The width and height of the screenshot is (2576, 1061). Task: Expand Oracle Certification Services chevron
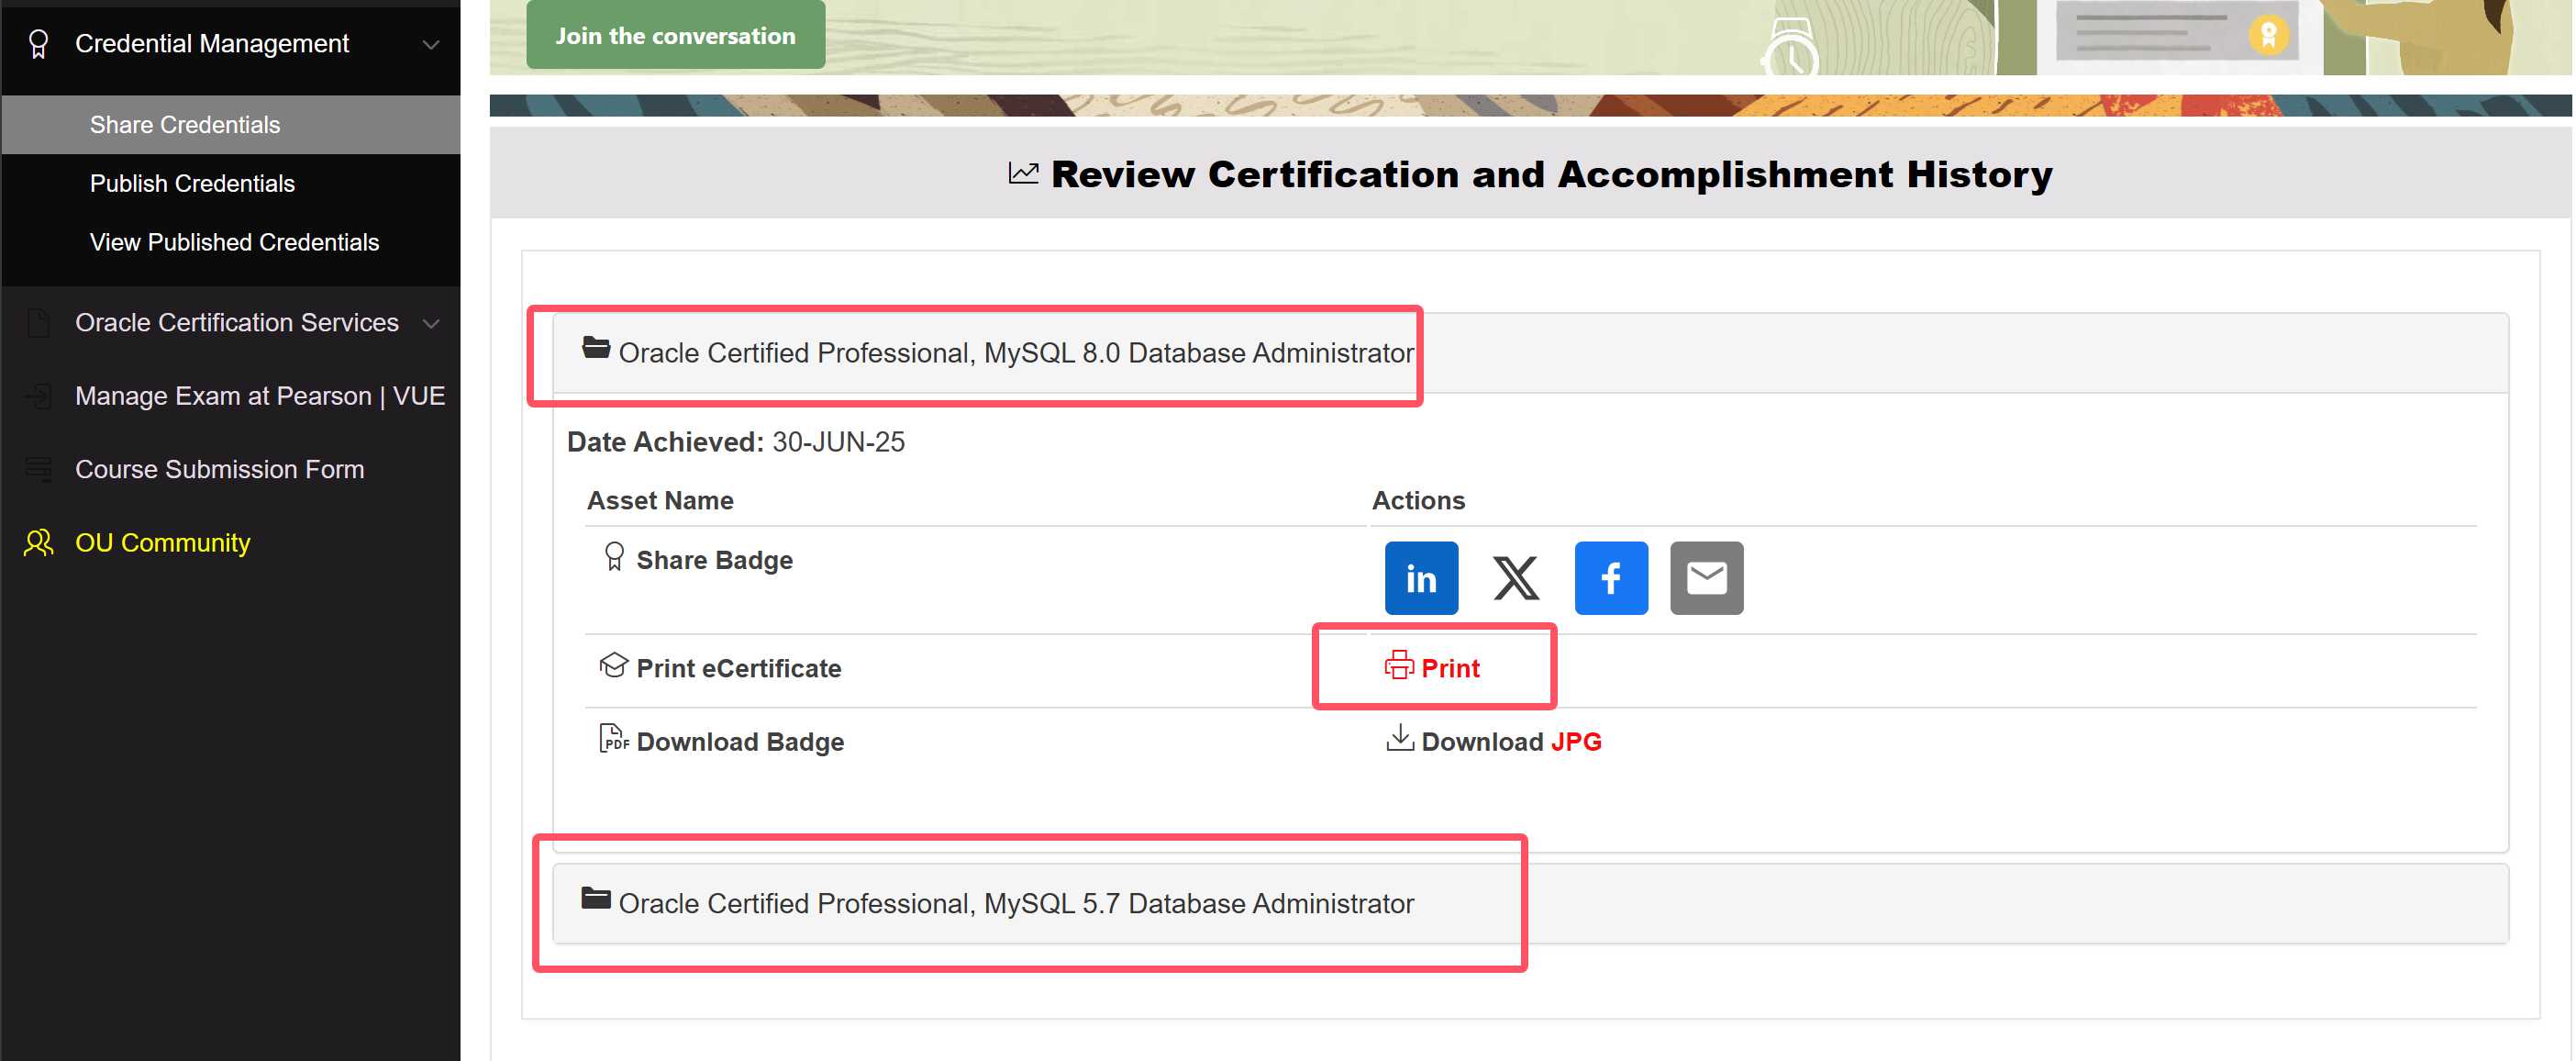coord(431,323)
